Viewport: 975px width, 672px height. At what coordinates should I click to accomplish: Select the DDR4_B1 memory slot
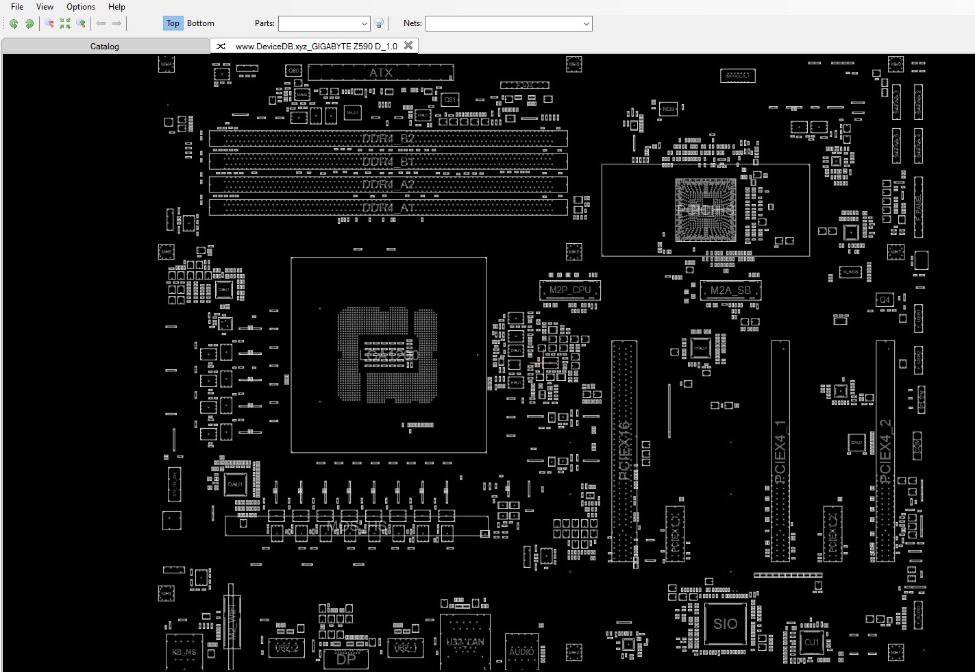[388, 162]
